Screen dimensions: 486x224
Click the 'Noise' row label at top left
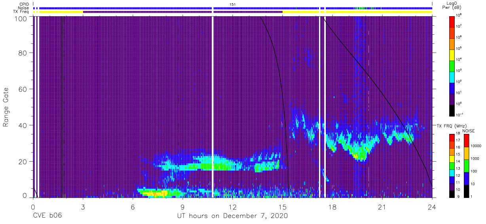(x=24, y=8)
